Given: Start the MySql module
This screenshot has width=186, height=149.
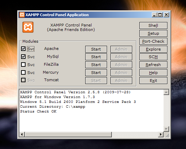Looking at the screenshot, I should (96, 57).
